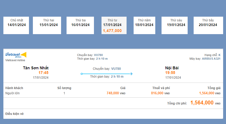Click the 816,000 taxes and fees amount

point(157,93)
